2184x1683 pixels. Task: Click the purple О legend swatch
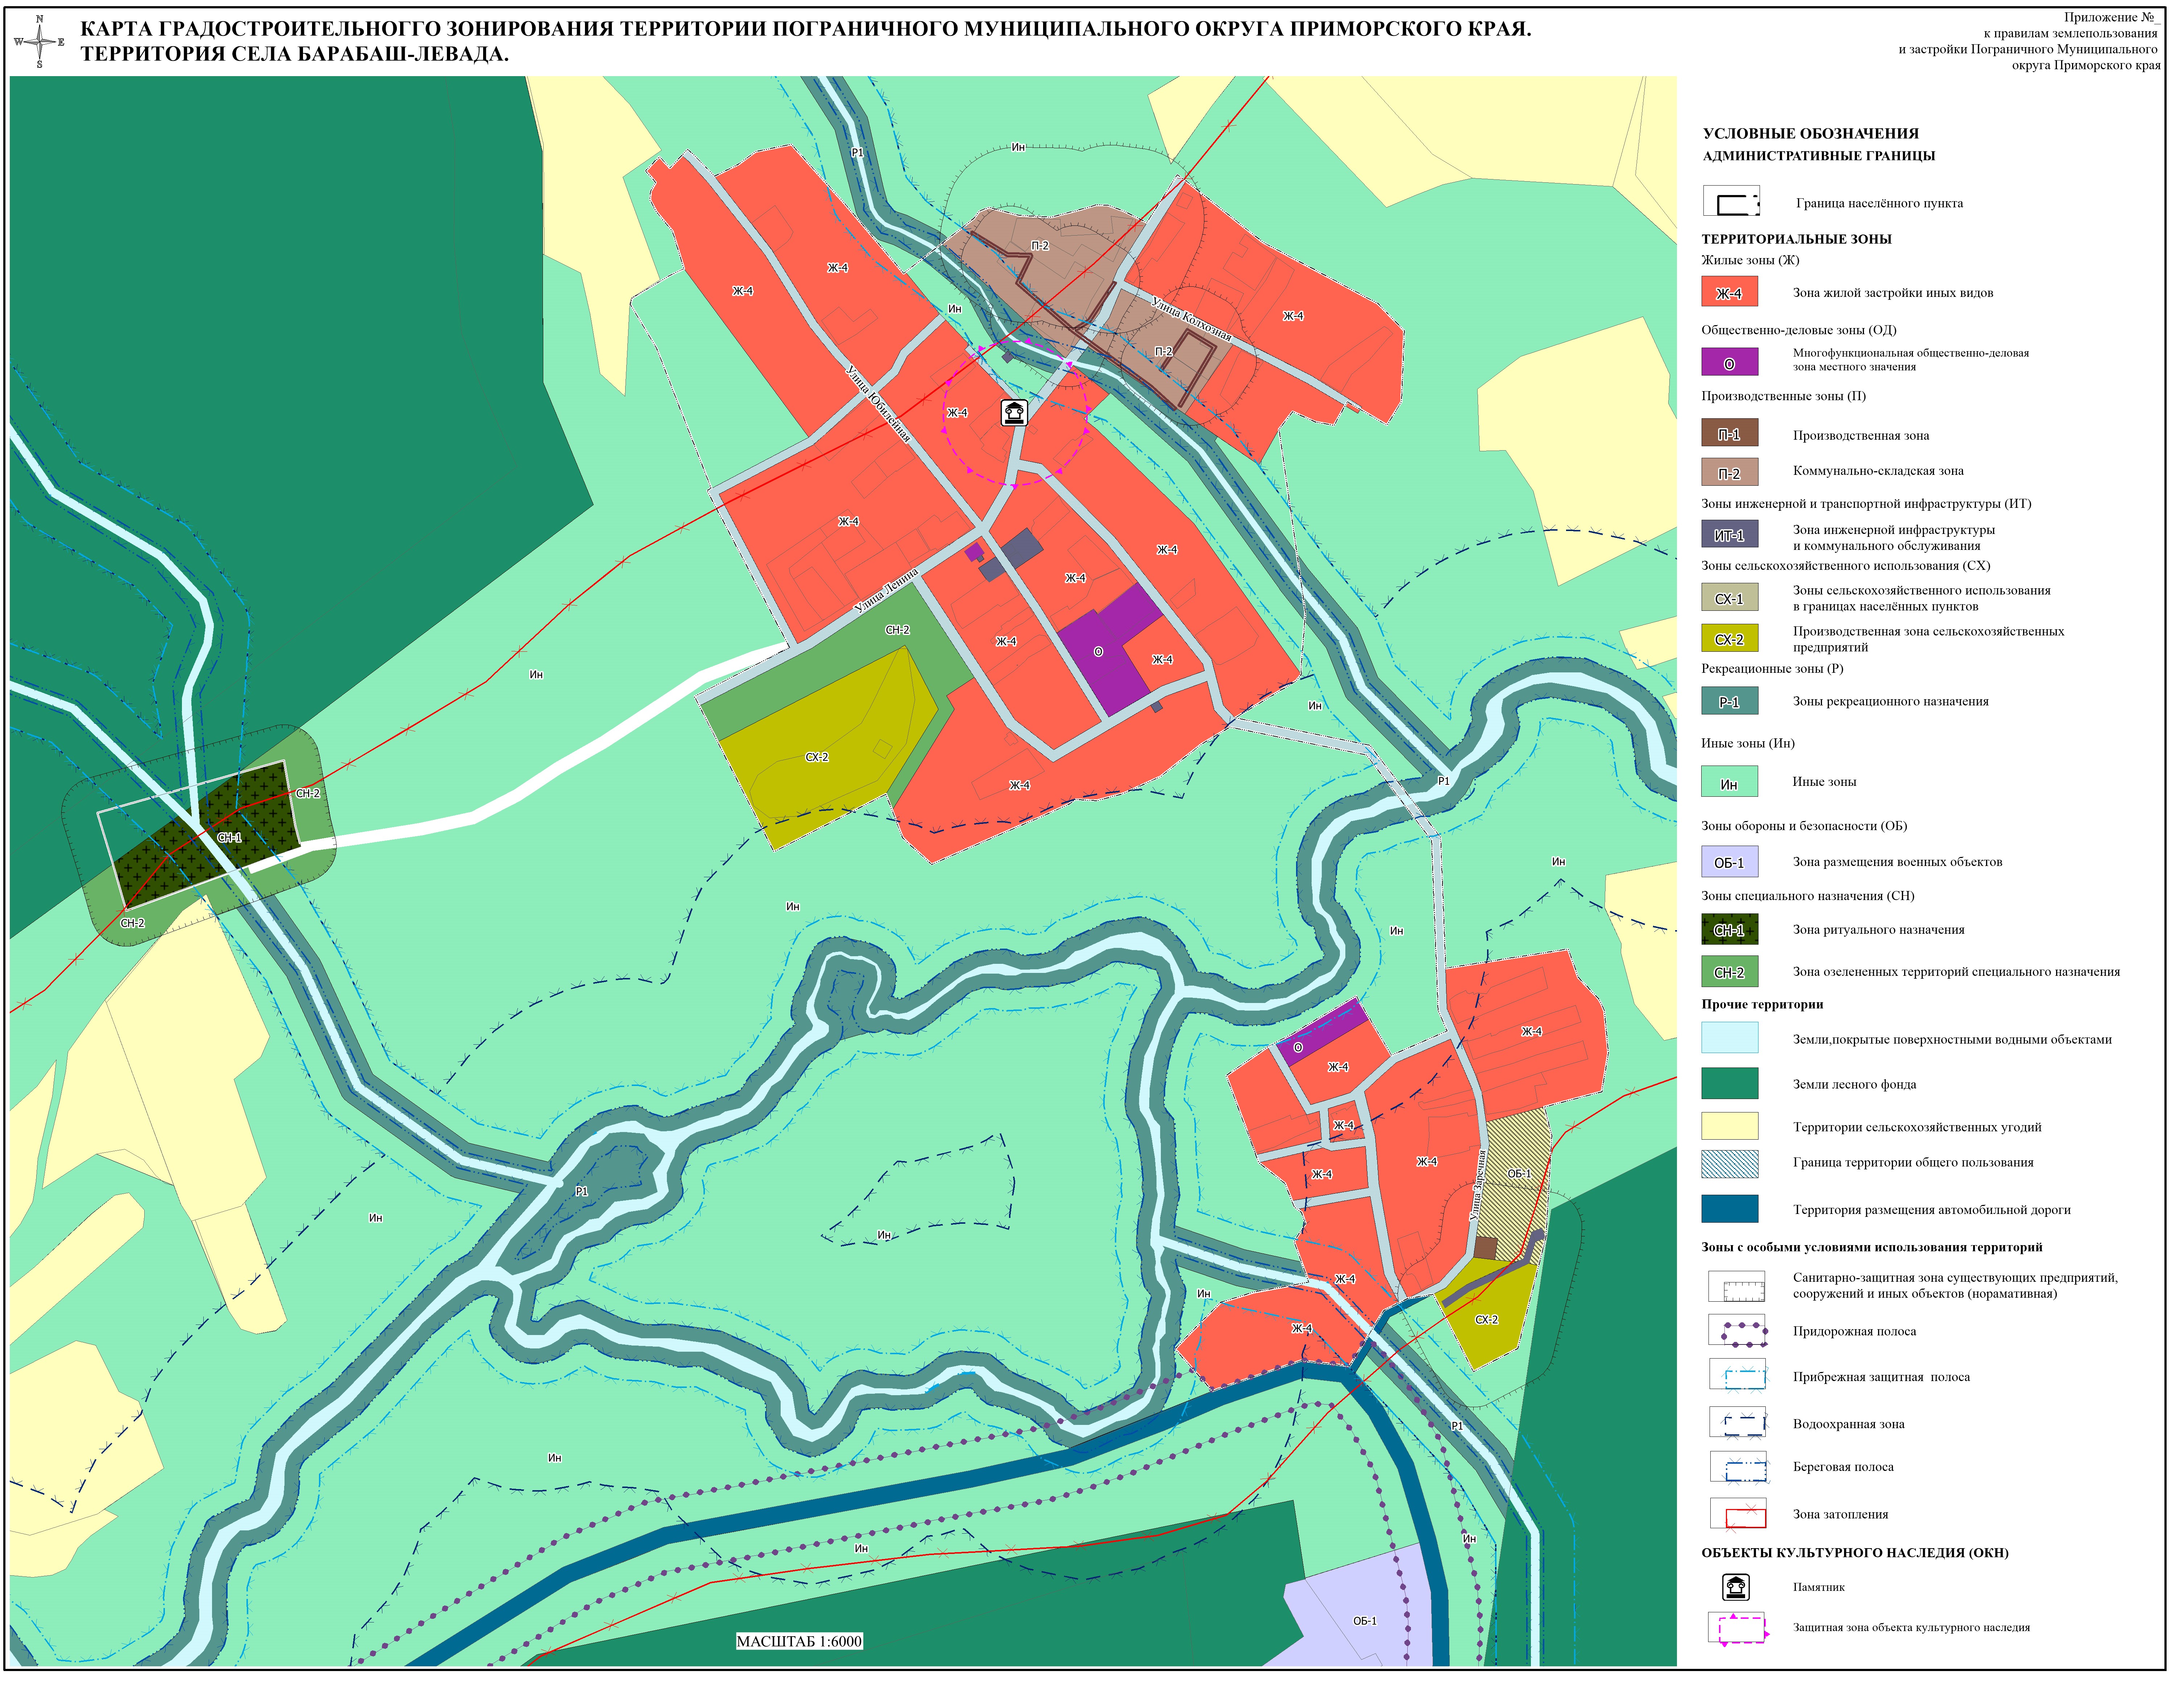[x=1730, y=362]
